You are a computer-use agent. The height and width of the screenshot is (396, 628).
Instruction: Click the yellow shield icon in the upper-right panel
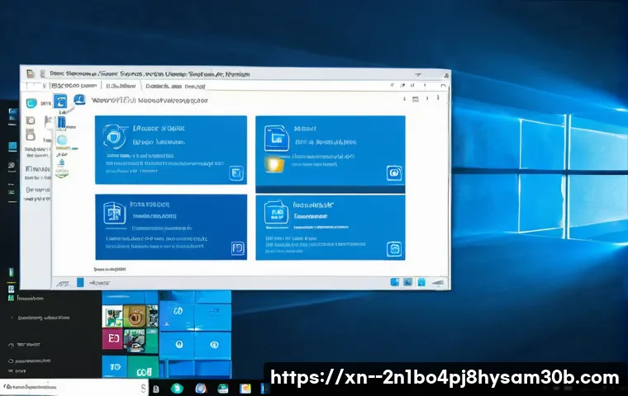pos(274,164)
